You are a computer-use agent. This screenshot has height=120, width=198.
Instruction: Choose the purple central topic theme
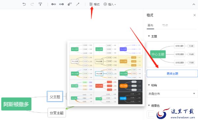coord(130,49)
